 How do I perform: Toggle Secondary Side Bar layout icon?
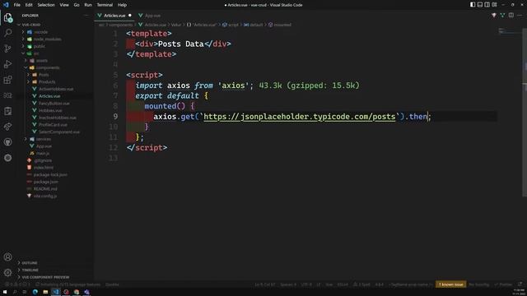(x=487, y=5)
